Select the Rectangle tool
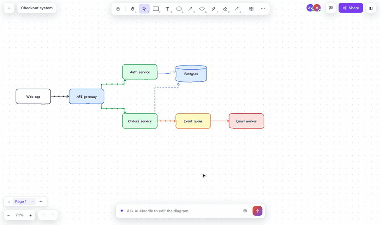The height and width of the screenshot is (225, 381). (x=156, y=9)
